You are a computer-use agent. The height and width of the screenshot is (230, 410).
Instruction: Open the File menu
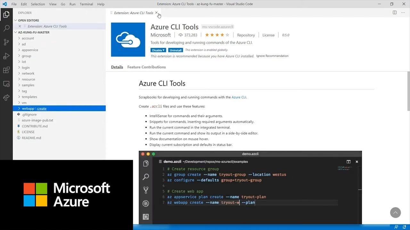tap(14, 4)
